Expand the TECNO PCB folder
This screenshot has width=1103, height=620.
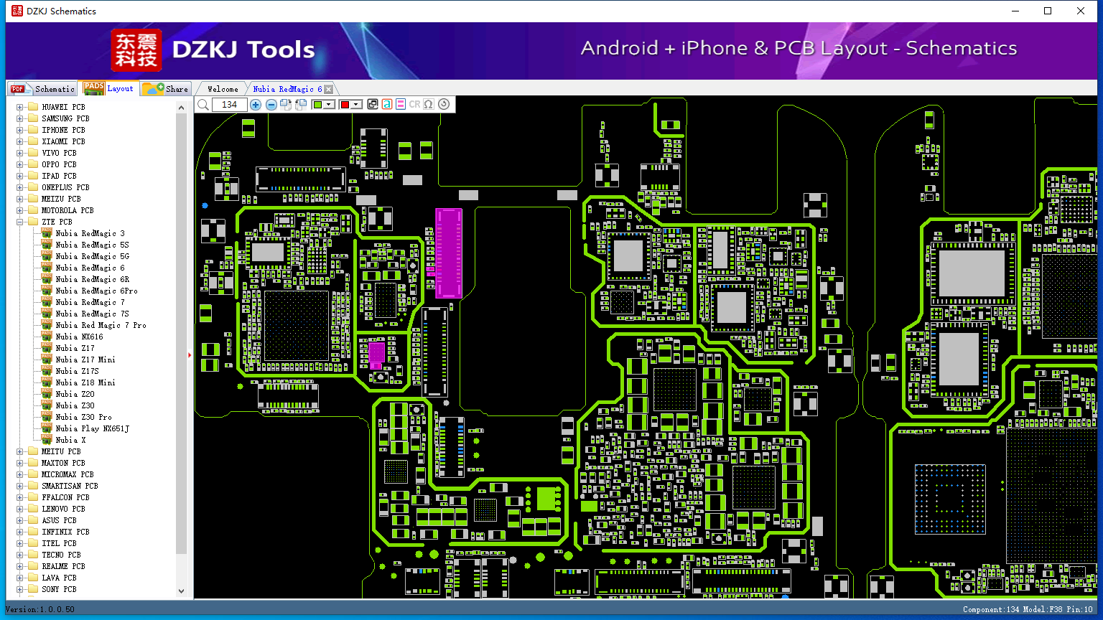20,555
